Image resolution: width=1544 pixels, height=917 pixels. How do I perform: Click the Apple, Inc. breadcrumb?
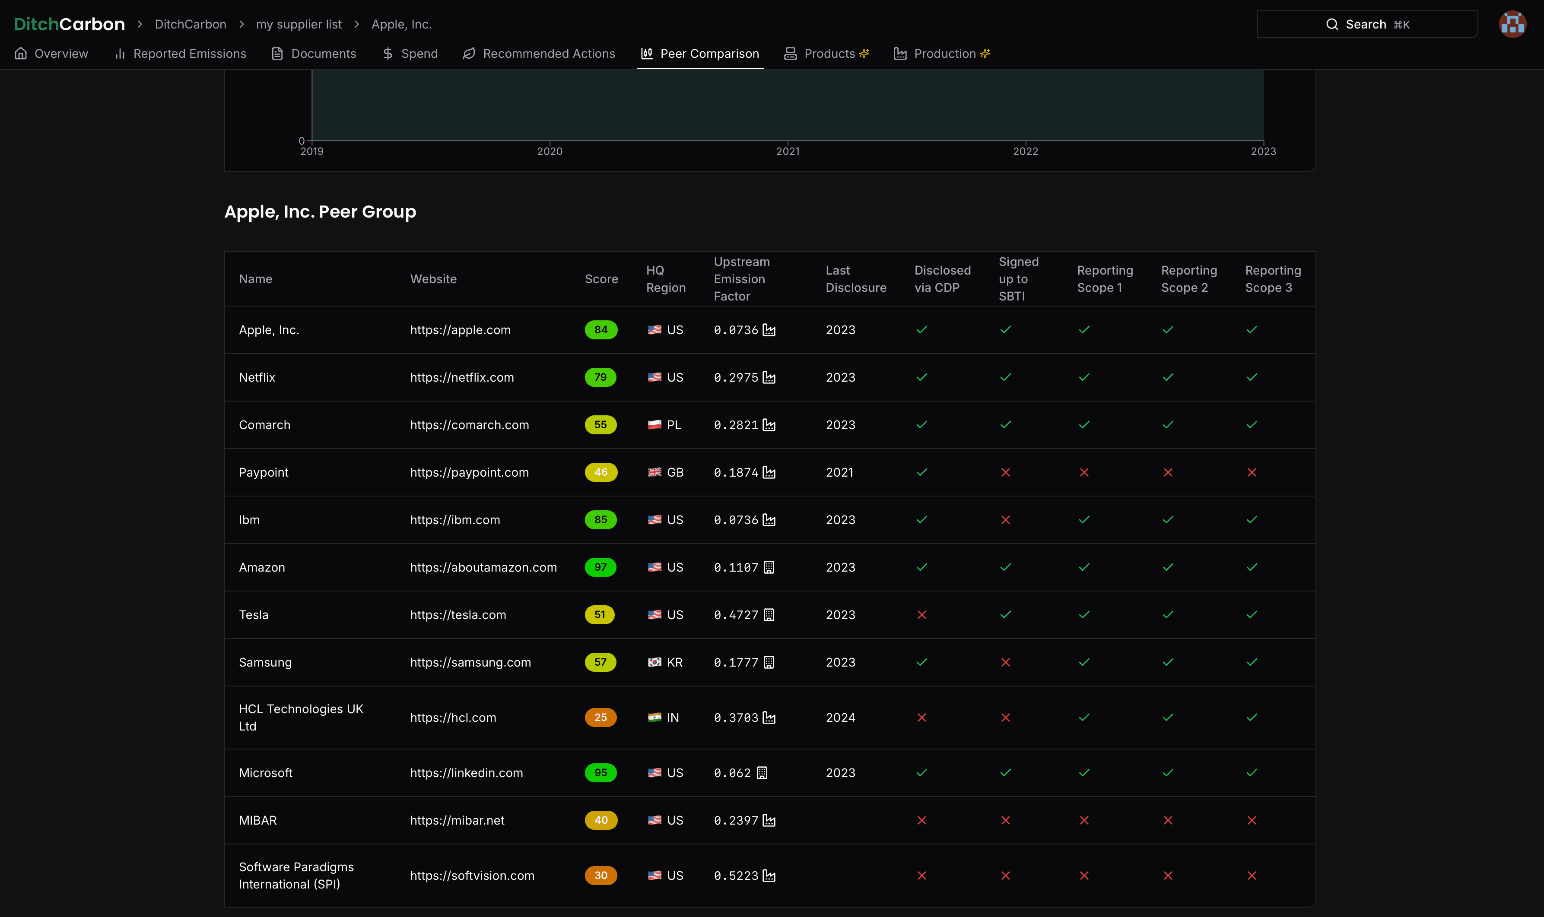click(x=401, y=24)
